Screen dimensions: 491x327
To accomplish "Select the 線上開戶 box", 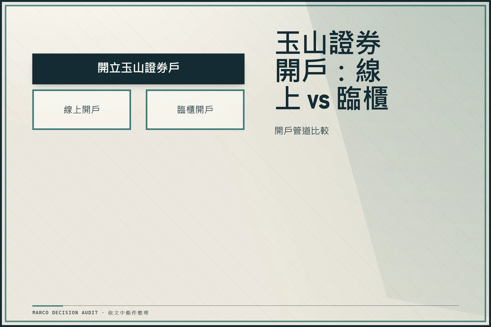I will [x=82, y=110].
